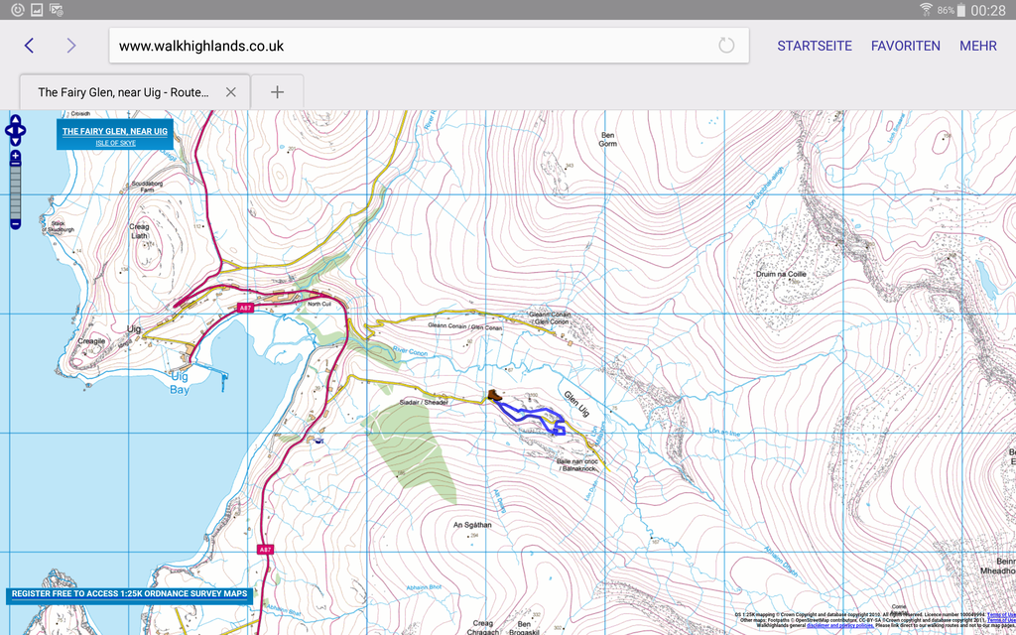Click the 'An Sgàthan' hill label

472,525
